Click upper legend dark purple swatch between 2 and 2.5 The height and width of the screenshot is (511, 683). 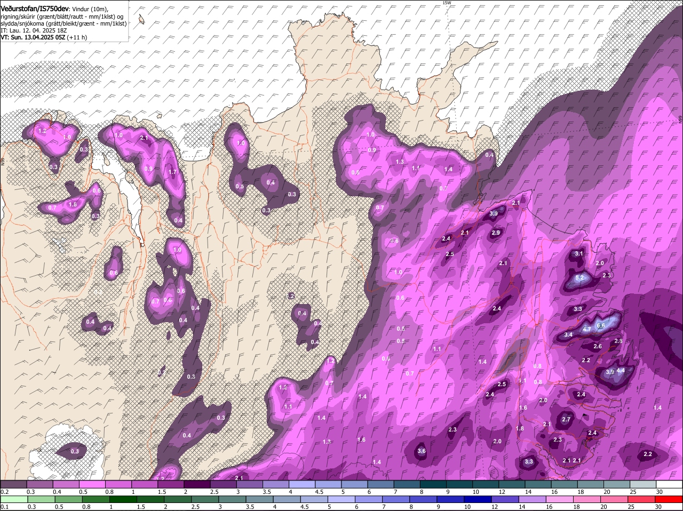tap(197, 484)
